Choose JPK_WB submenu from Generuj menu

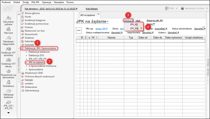(134, 28)
